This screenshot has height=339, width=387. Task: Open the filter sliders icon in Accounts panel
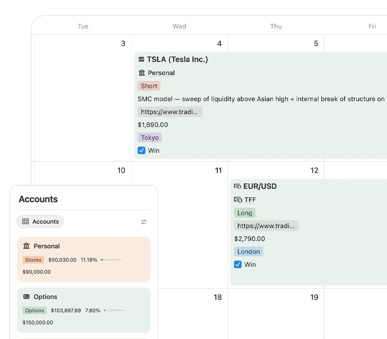(x=143, y=221)
